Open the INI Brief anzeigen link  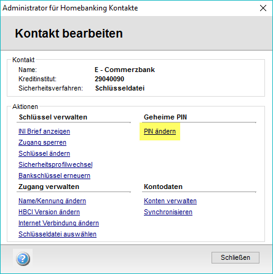click(x=44, y=131)
